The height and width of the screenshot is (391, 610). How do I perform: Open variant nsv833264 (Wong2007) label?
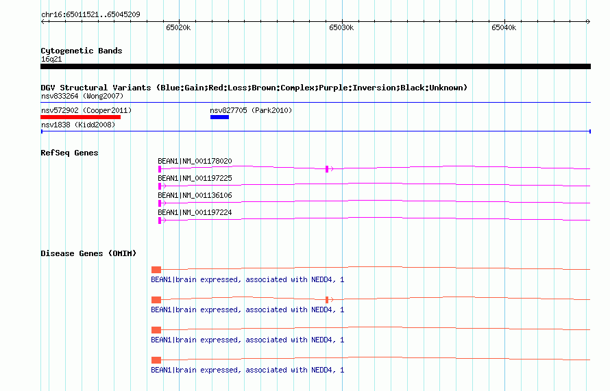coord(82,96)
